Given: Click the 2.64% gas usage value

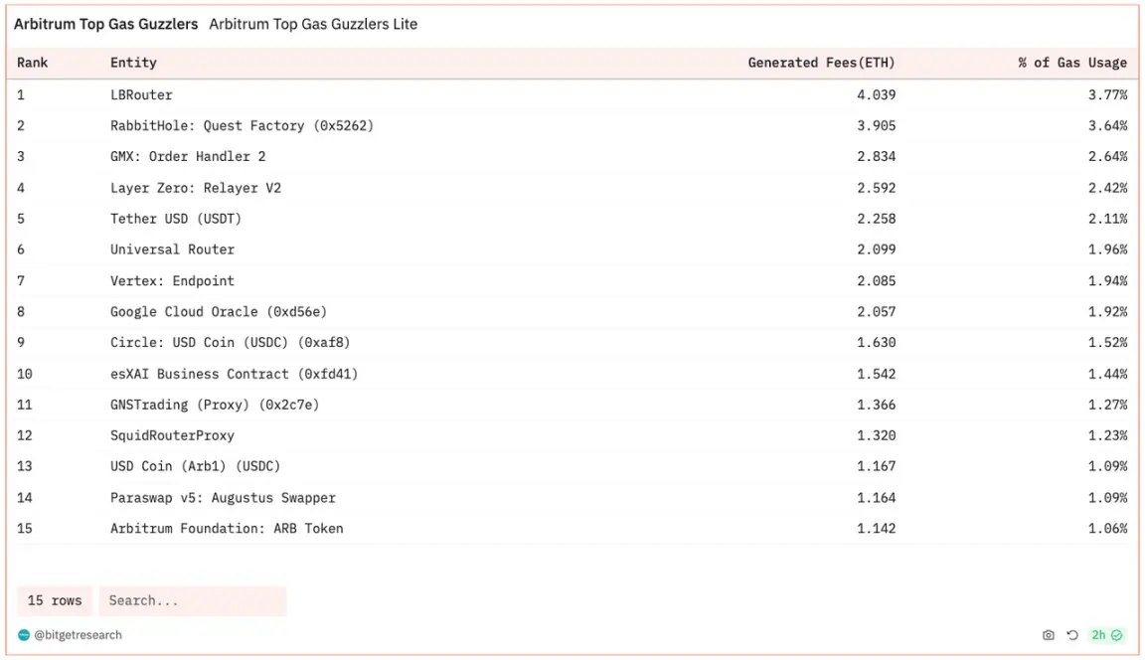Looking at the screenshot, I should click(x=1108, y=156).
